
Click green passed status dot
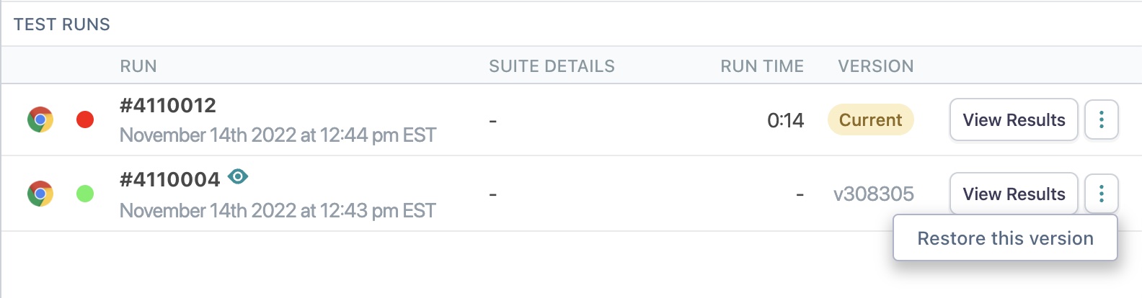[x=85, y=194]
